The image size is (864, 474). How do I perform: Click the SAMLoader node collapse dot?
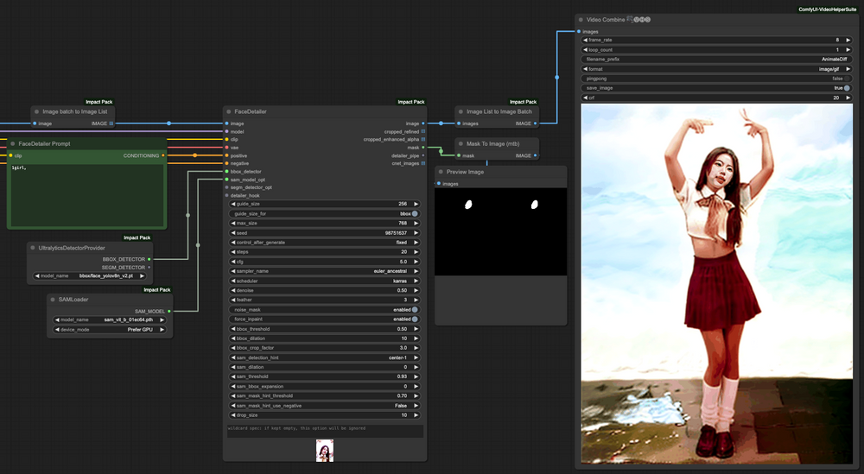(x=54, y=300)
